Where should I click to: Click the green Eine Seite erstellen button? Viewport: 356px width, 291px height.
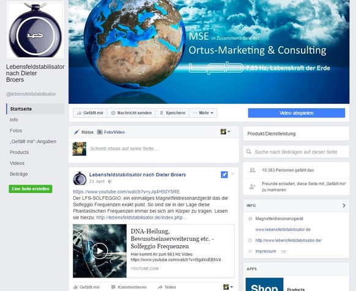click(x=31, y=189)
